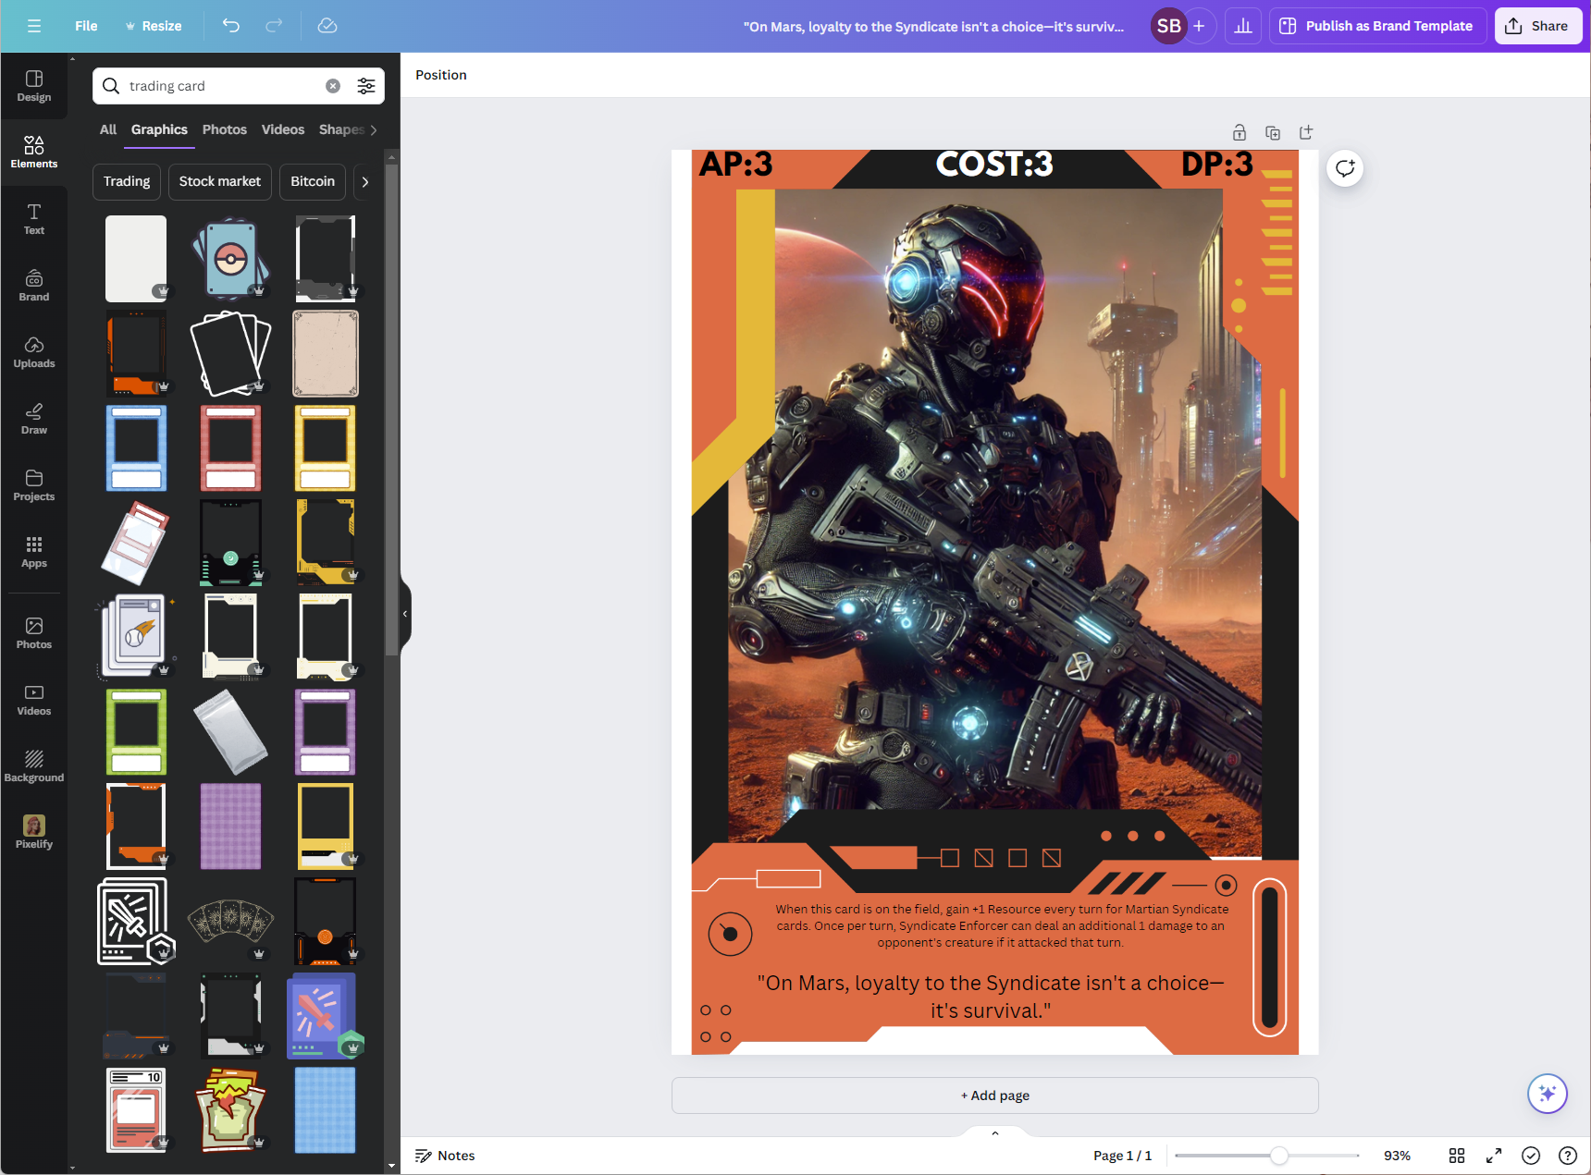Switch to the Videos results tab
Screen dimensions: 1591x1175
(283, 129)
